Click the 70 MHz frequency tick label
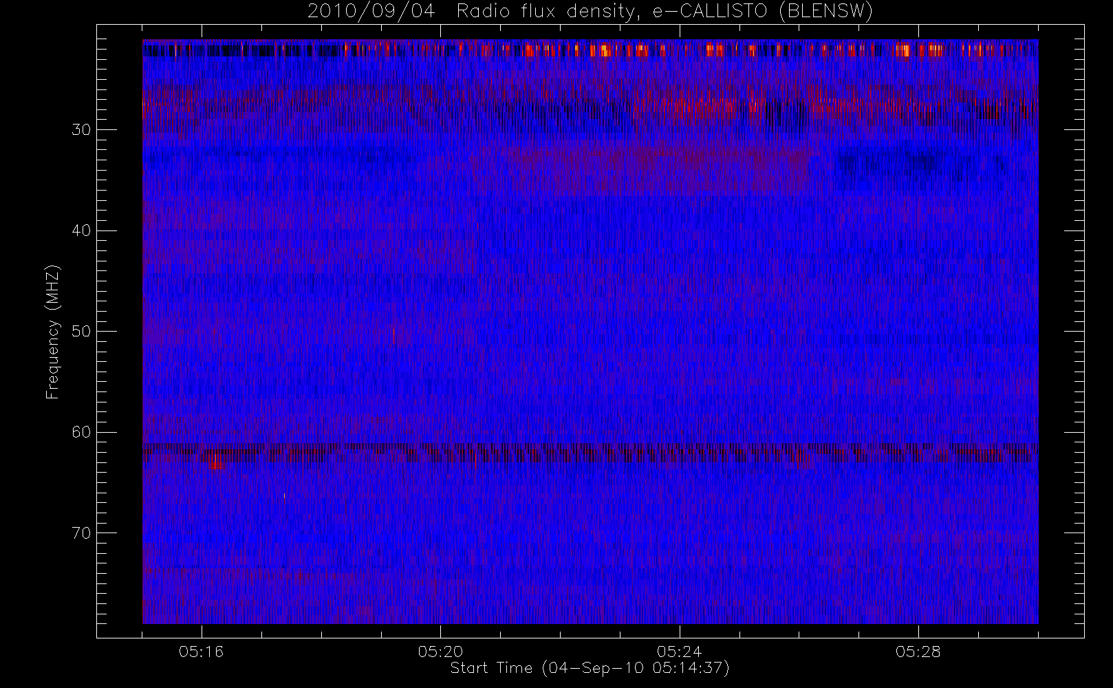This screenshot has height=688, width=1113. coord(80,533)
